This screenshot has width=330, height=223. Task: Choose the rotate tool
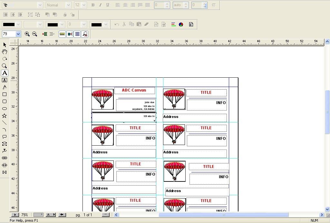click(x=5, y=59)
